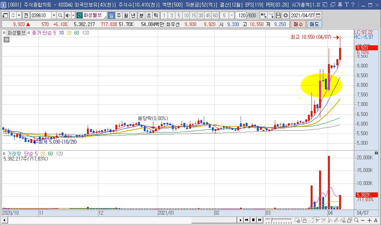
Task: Click the 매수 buy button
Action: tap(298, 24)
